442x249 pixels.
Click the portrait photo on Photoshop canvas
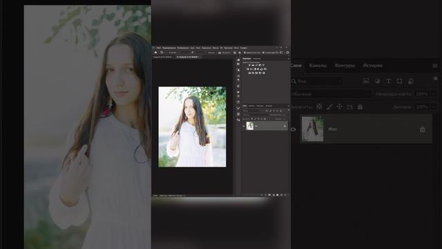tap(192, 127)
